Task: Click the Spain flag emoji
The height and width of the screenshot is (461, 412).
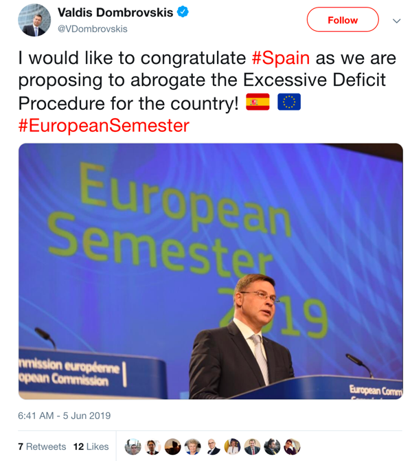Action: pos(257,103)
